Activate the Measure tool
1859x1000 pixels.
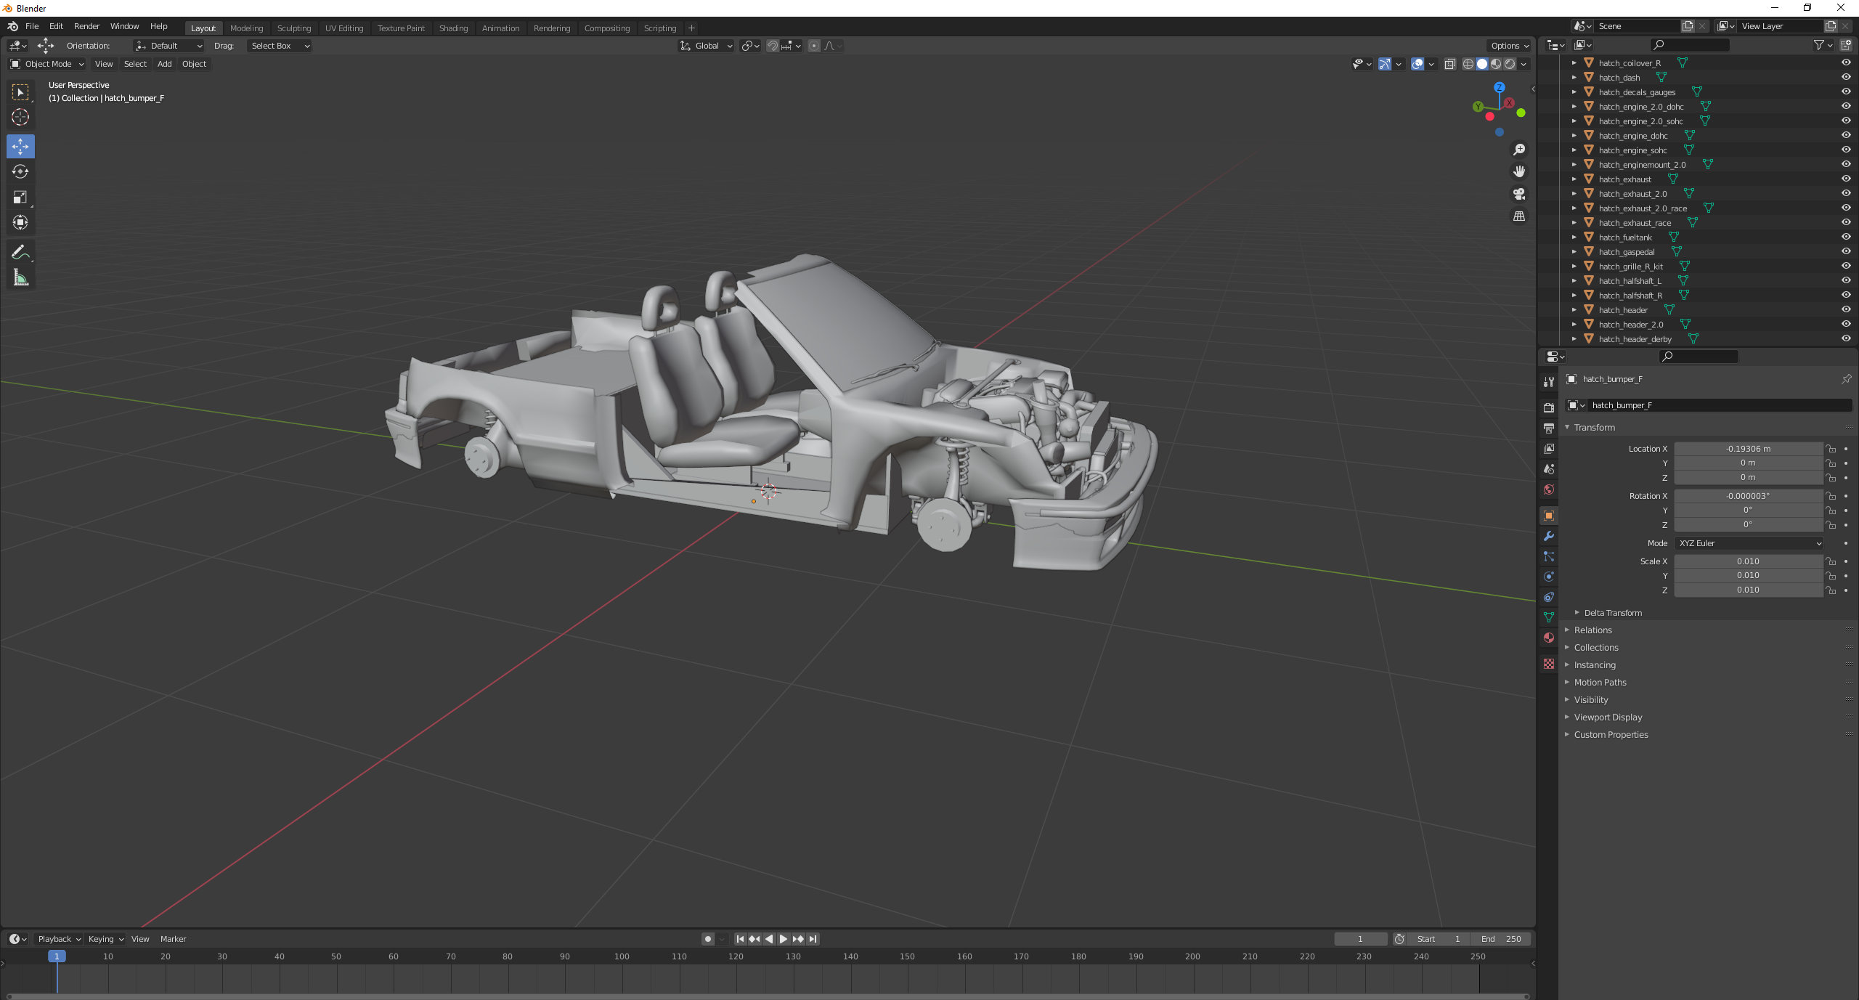click(x=20, y=277)
